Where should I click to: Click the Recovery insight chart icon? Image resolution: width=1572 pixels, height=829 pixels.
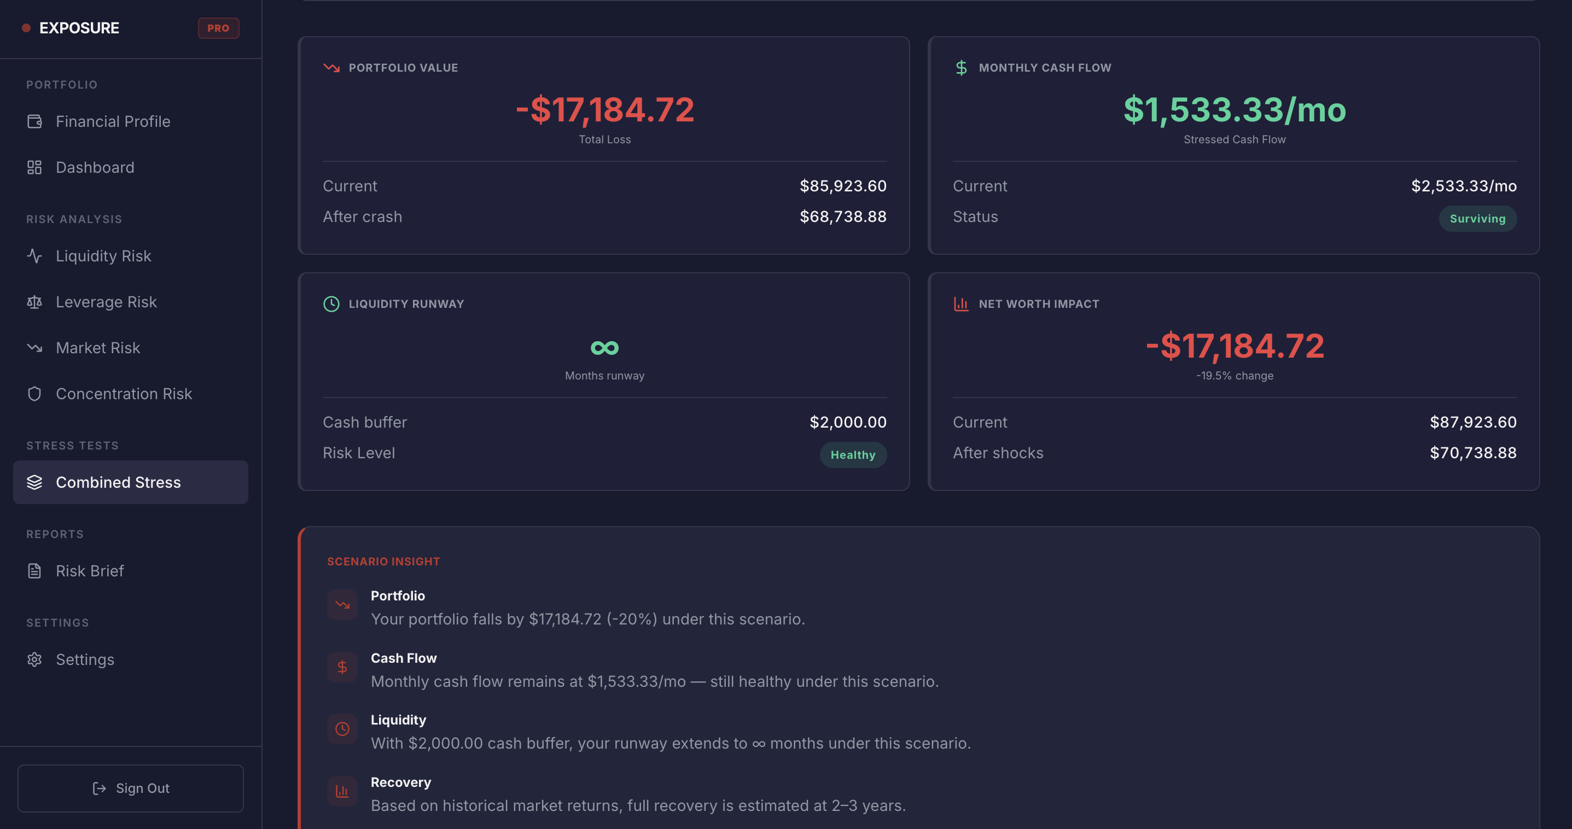[x=342, y=791]
